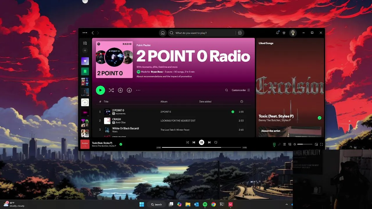Open the 2 POINT 0 album link

click(x=166, y=112)
